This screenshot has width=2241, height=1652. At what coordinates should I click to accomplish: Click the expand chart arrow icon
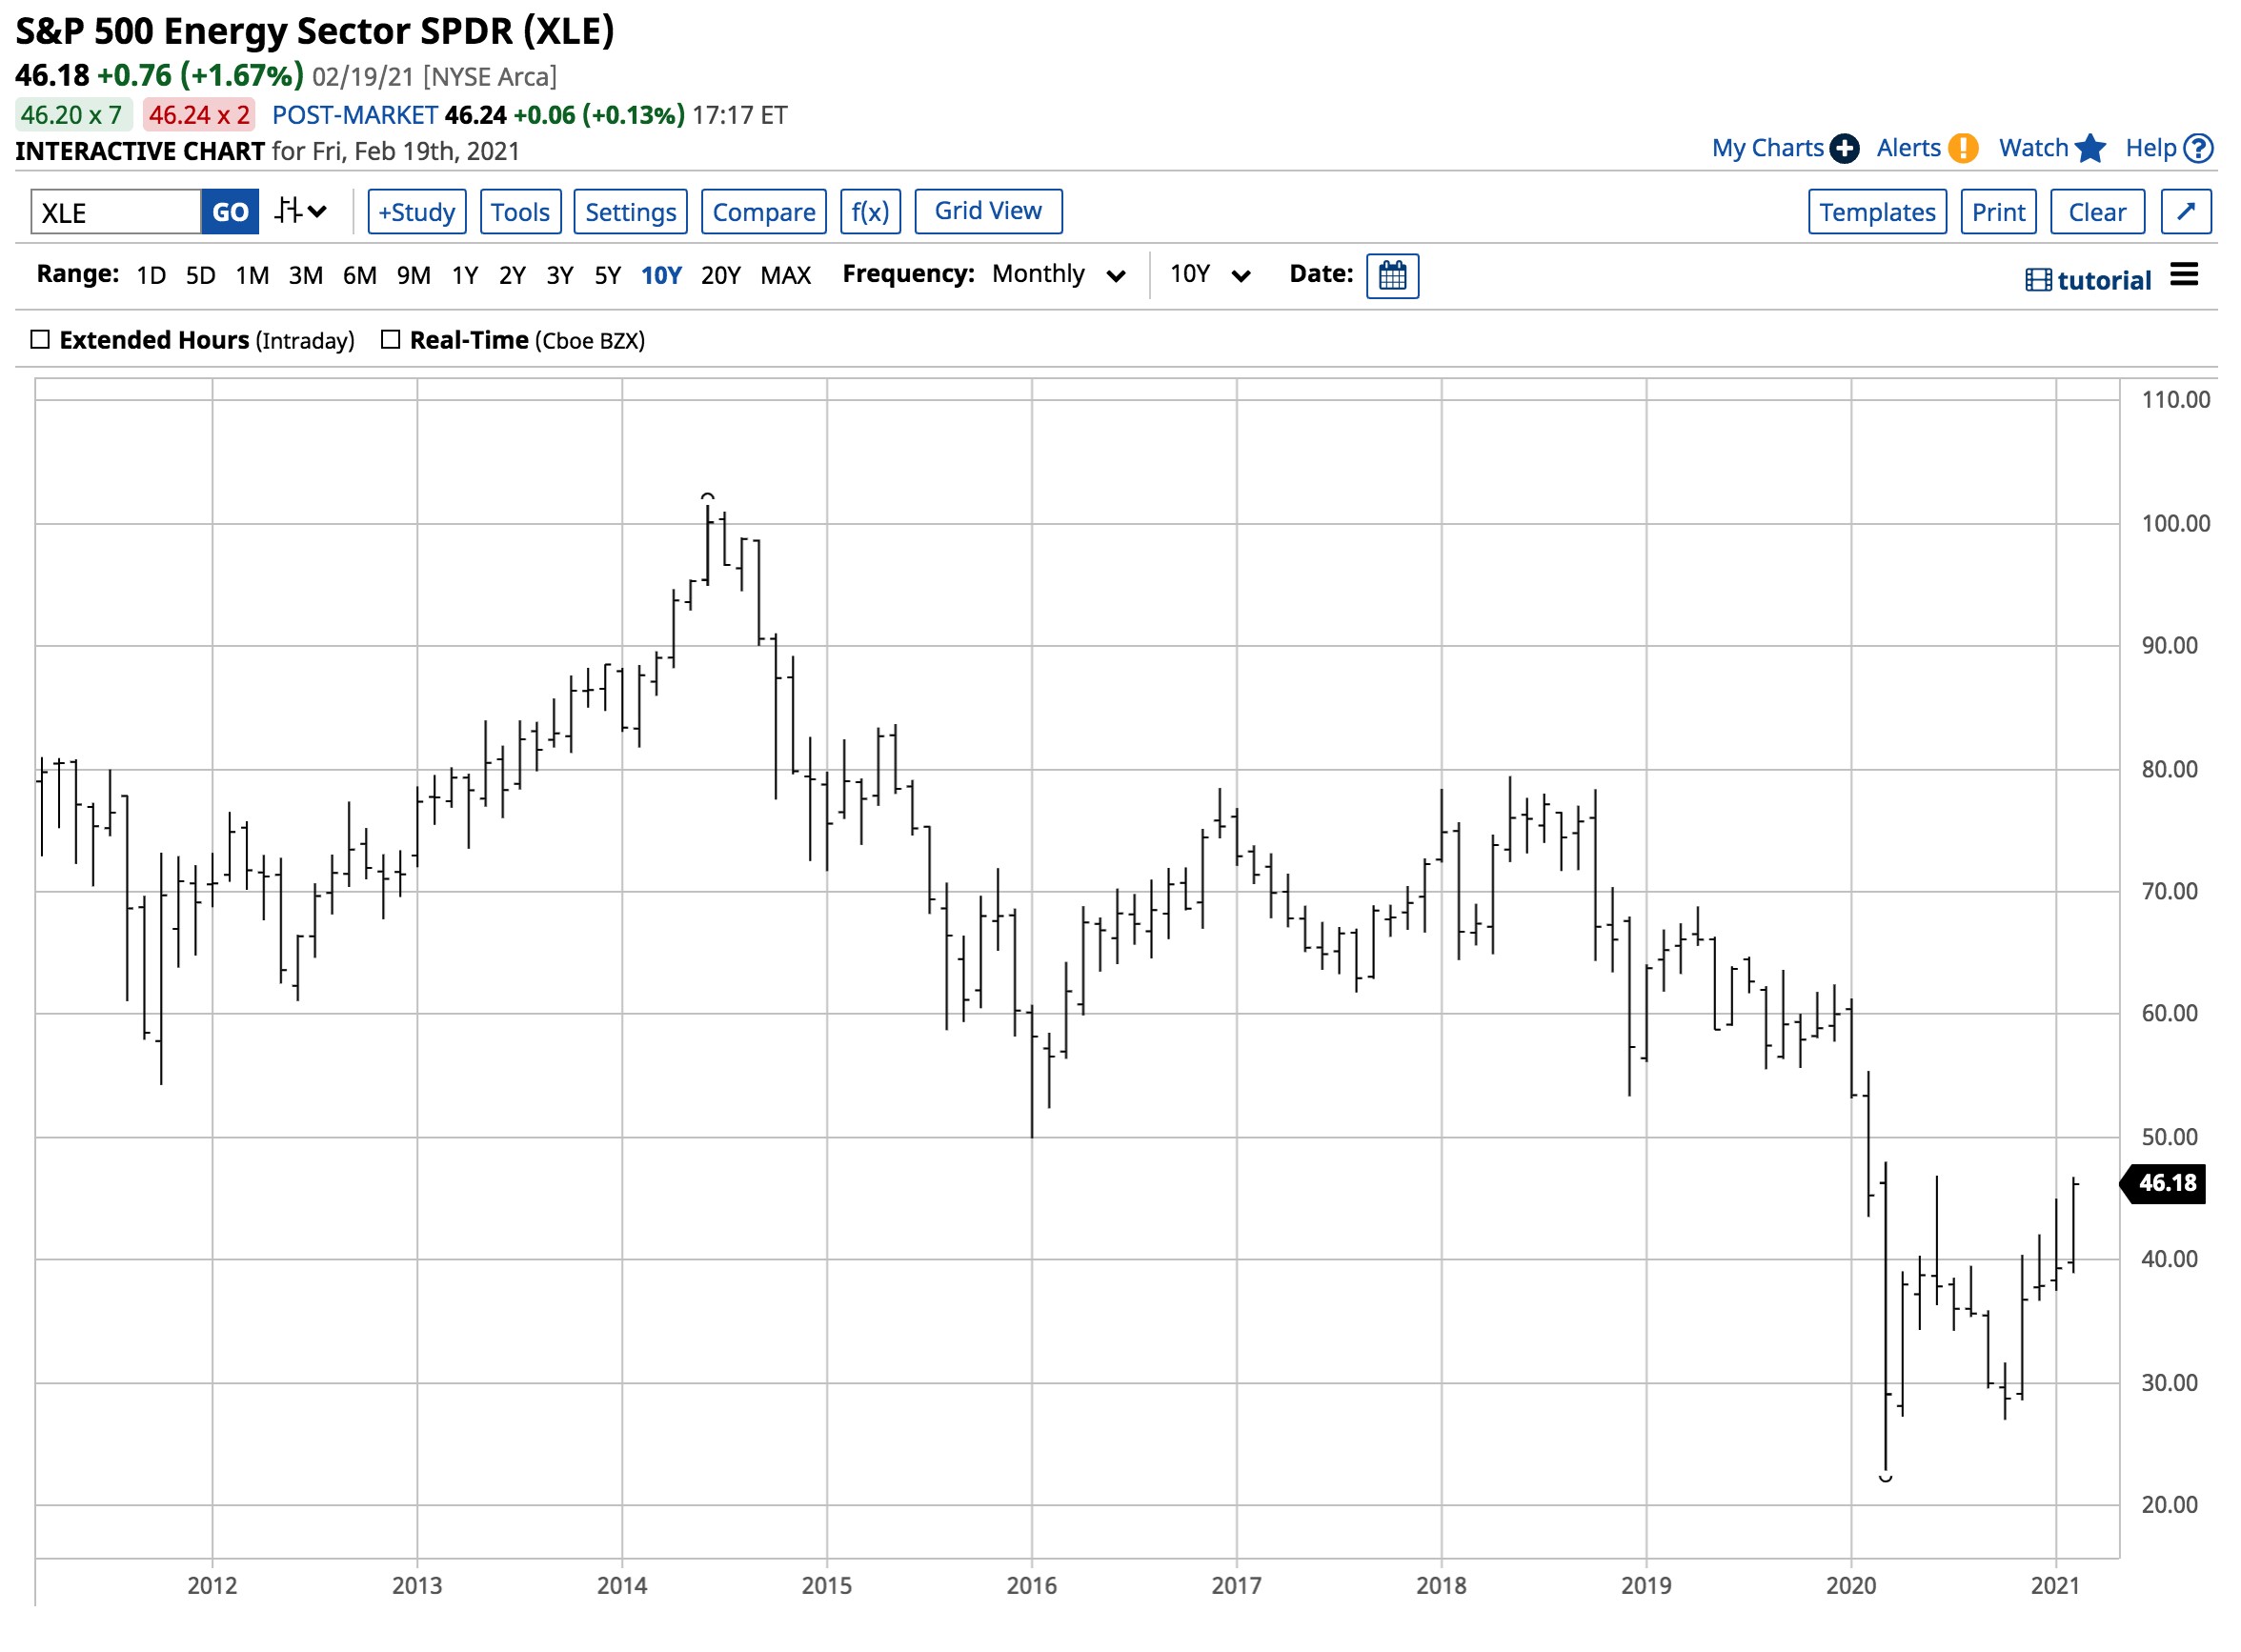(2185, 211)
